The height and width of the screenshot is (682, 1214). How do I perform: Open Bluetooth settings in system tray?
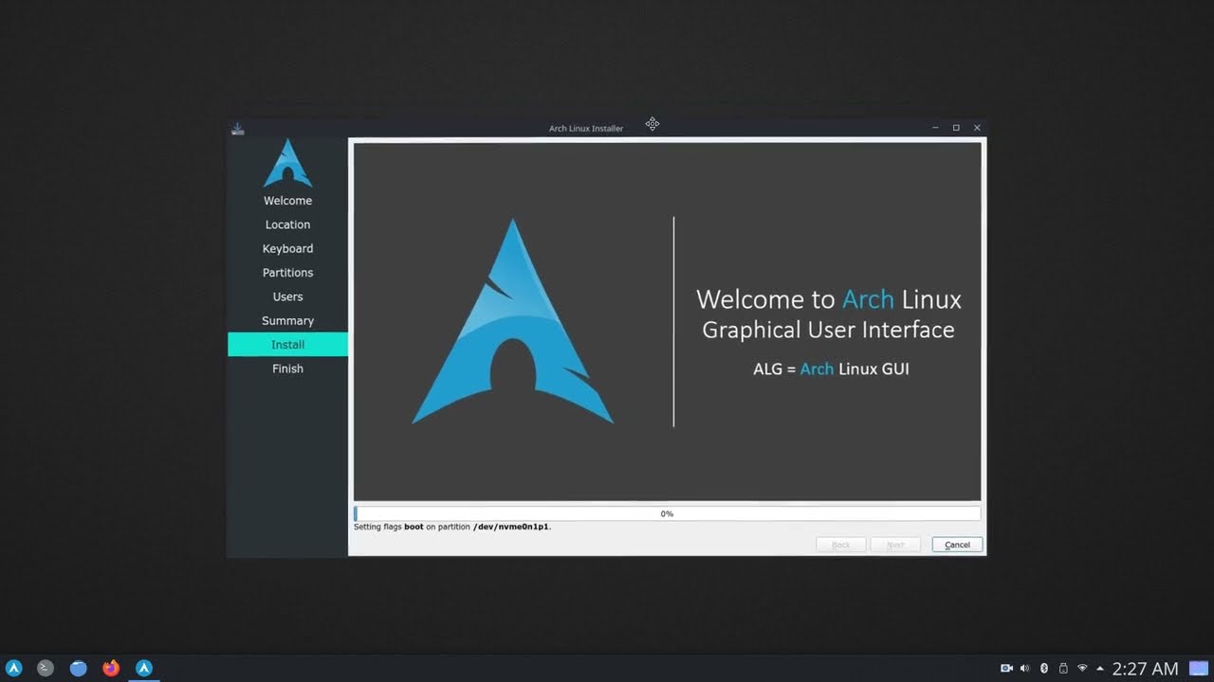[1044, 669]
